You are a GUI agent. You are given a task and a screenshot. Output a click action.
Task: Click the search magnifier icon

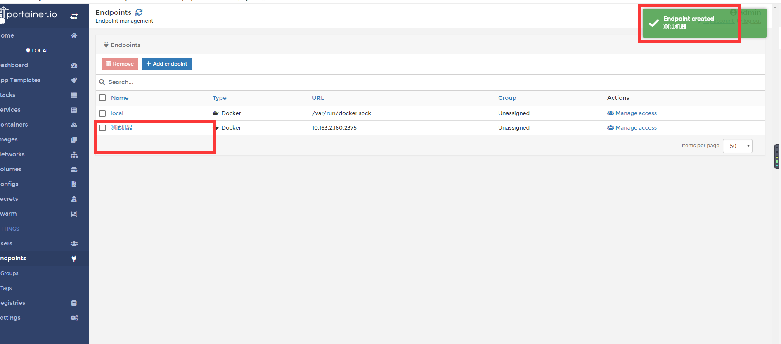tap(102, 82)
